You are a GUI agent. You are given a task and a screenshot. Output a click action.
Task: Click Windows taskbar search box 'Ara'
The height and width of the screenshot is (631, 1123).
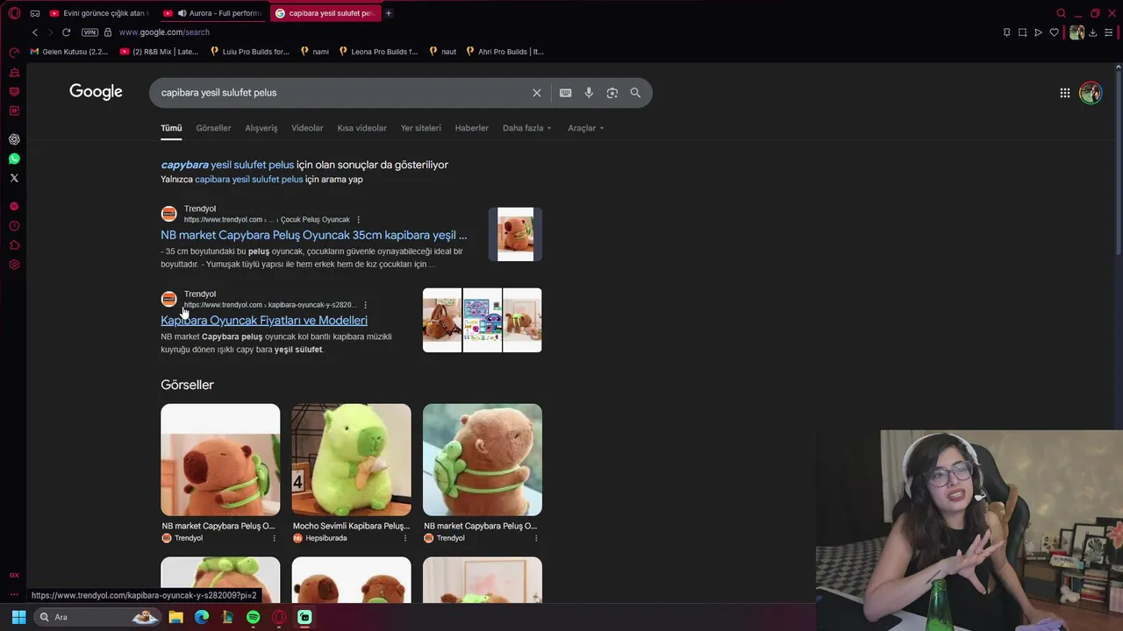coord(98,617)
